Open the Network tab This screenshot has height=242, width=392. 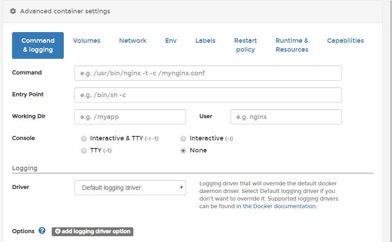[x=132, y=41]
